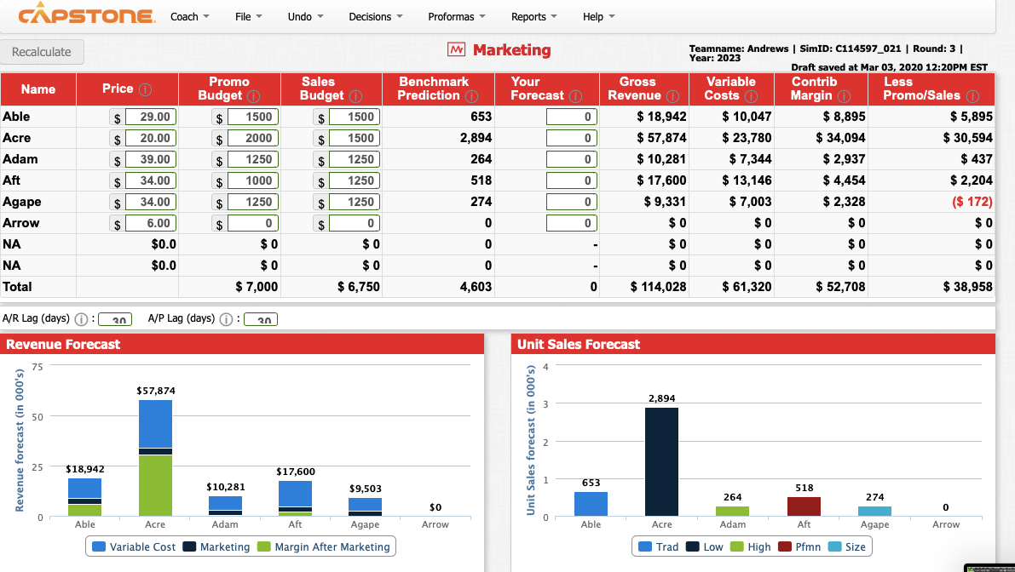Click the A/R Lag days info icon
1015x572 pixels.
click(x=83, y=318)
